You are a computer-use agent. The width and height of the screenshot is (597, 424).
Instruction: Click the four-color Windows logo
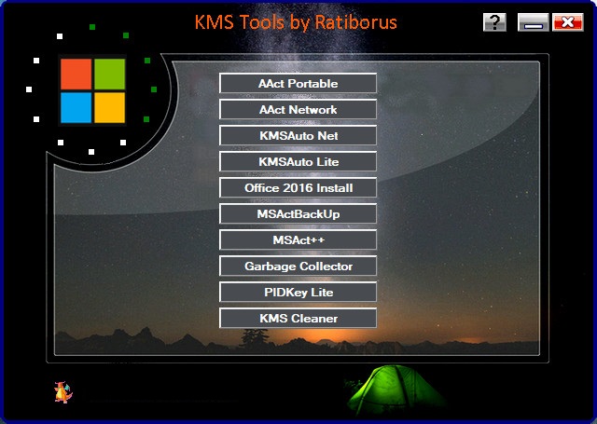(93, 90)
